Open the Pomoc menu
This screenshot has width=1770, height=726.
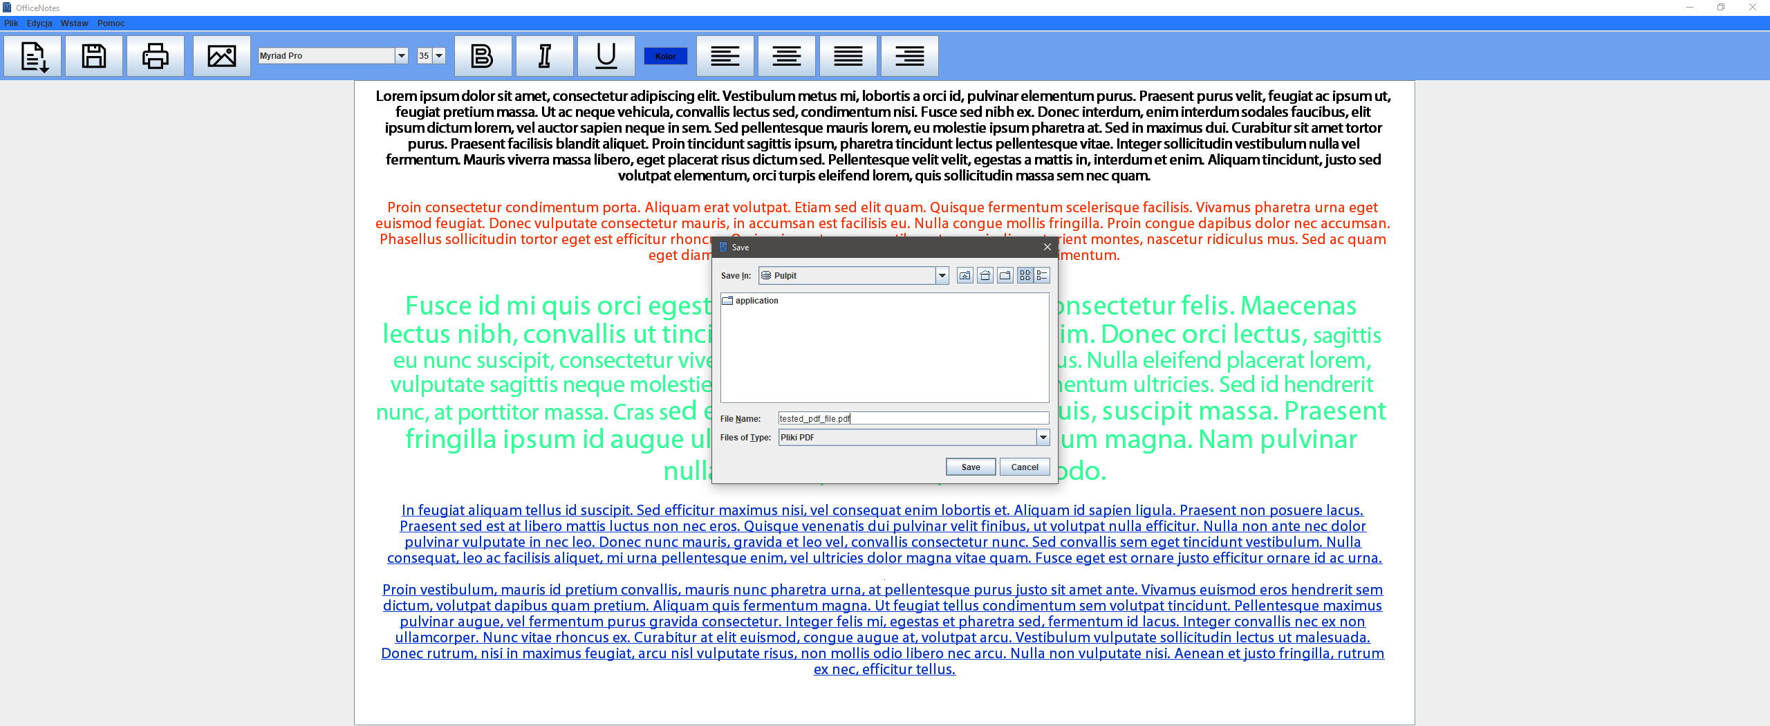tap(111, 24)
